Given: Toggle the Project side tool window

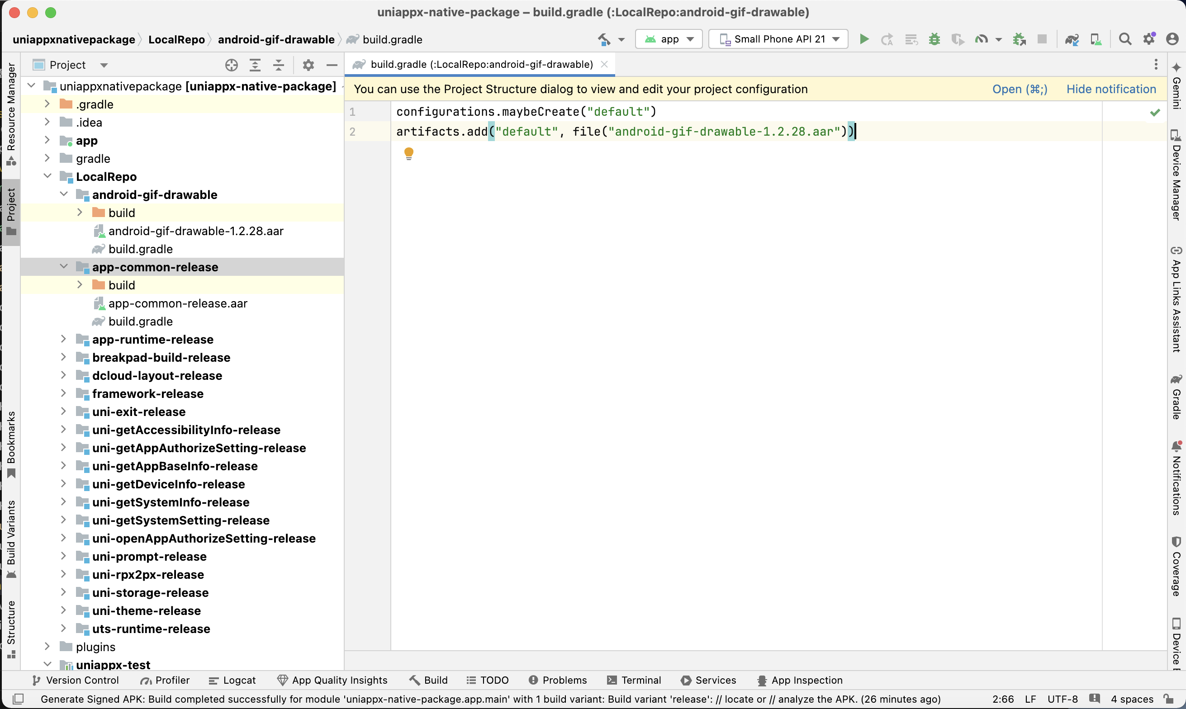Looking at the screenshot, I should [11, 212].
